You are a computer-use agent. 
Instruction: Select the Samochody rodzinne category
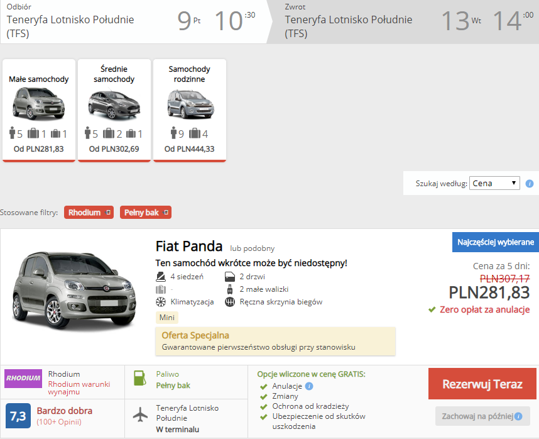[190, 110]
